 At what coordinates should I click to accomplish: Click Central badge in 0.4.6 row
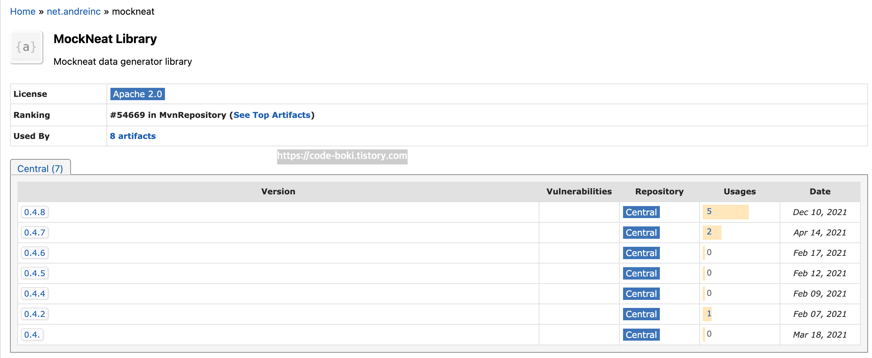click(641, 252)
